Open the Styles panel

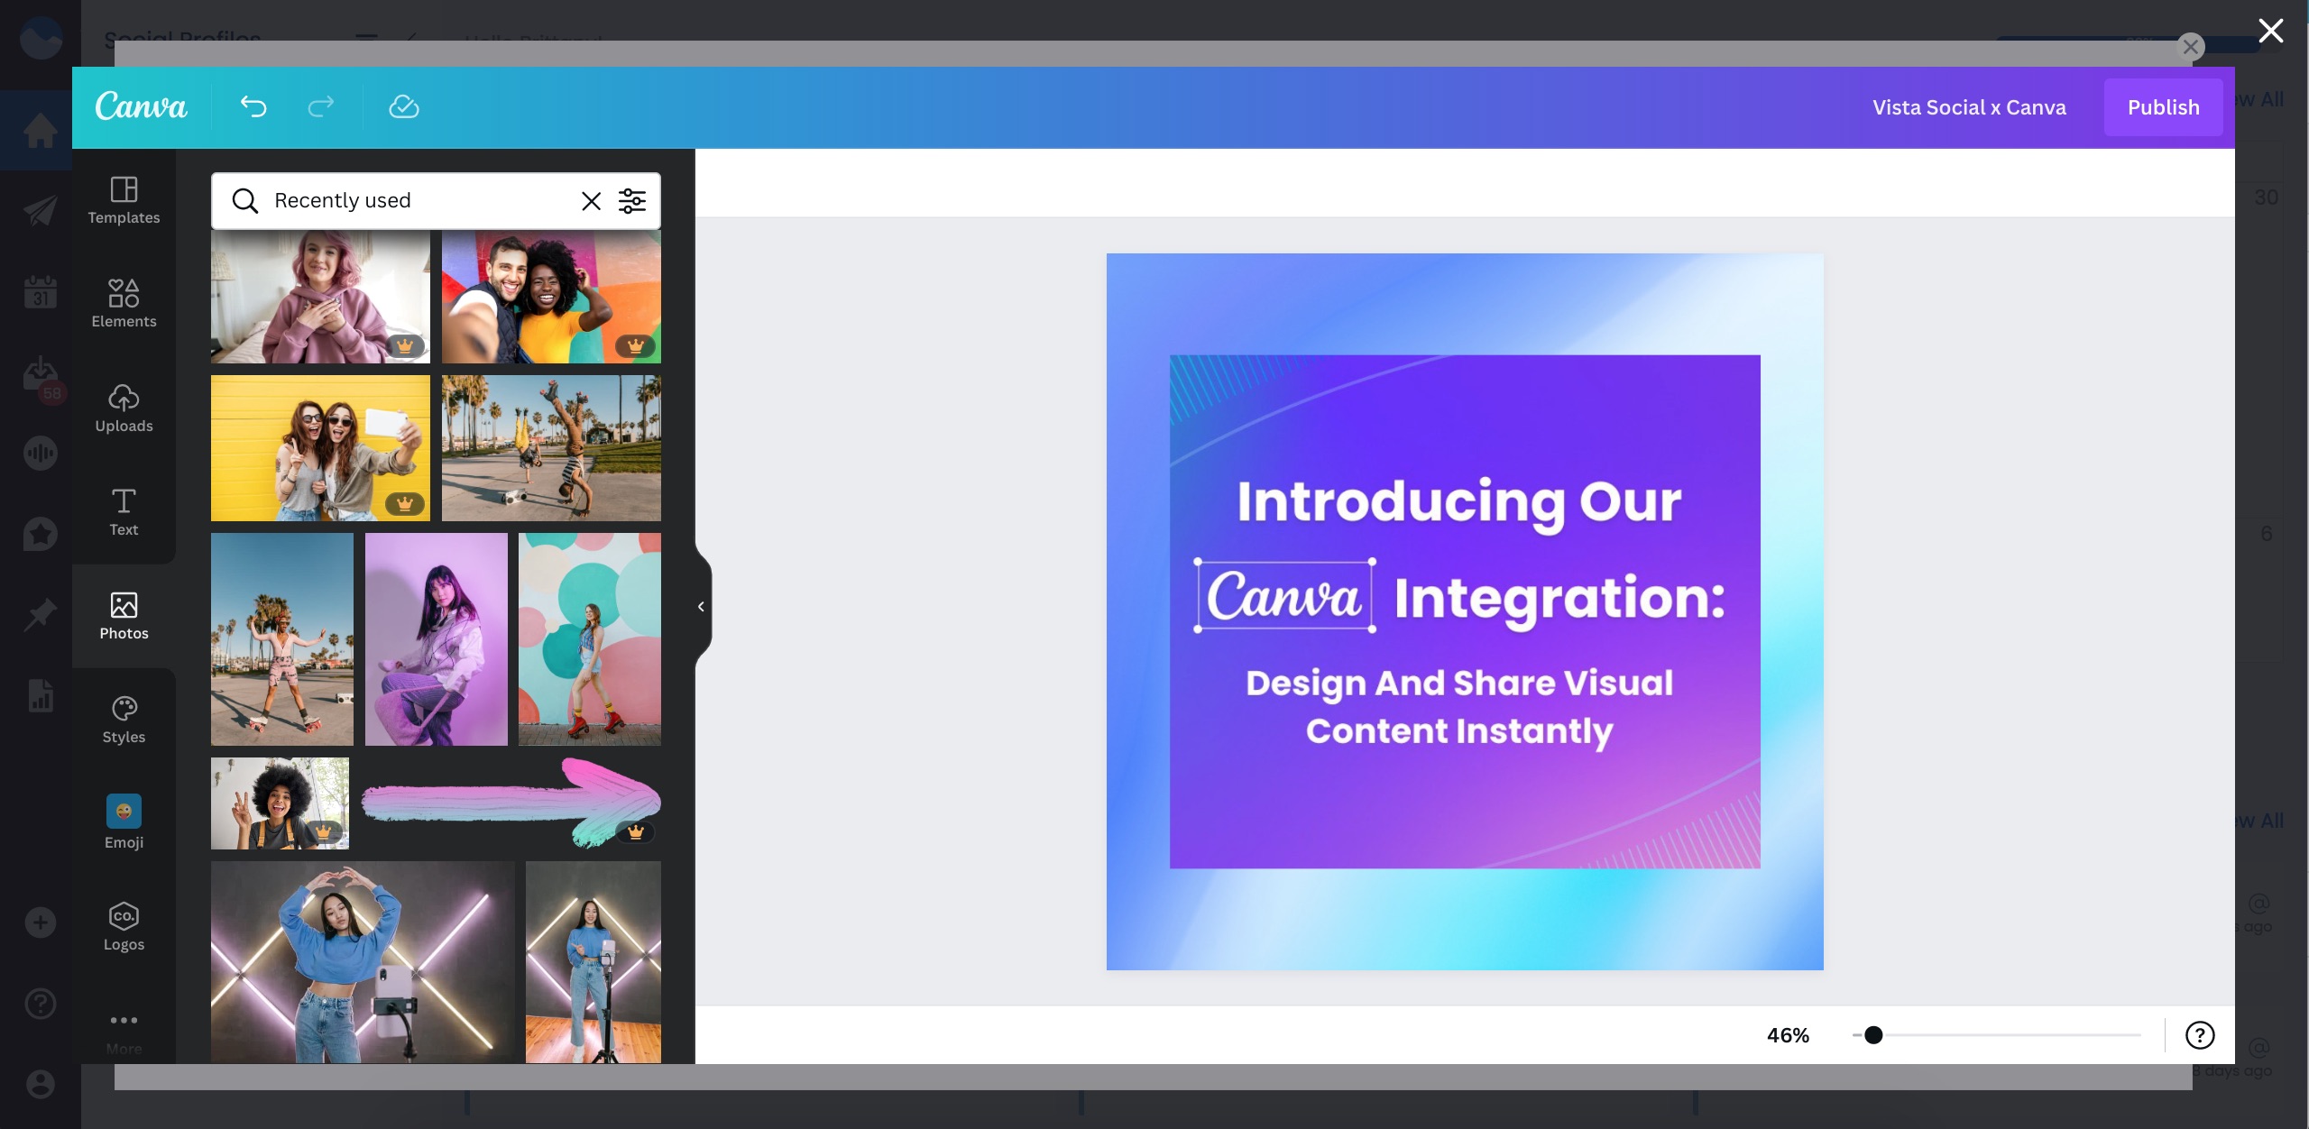pos(124,717)
